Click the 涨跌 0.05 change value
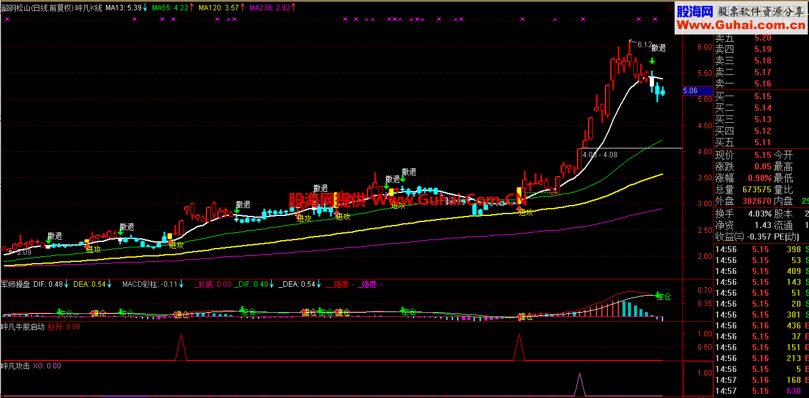809x398 pixels. click(x=762, y=166)
